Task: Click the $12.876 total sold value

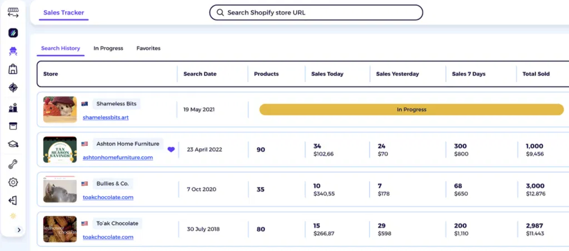Action: tap(536, 194)
